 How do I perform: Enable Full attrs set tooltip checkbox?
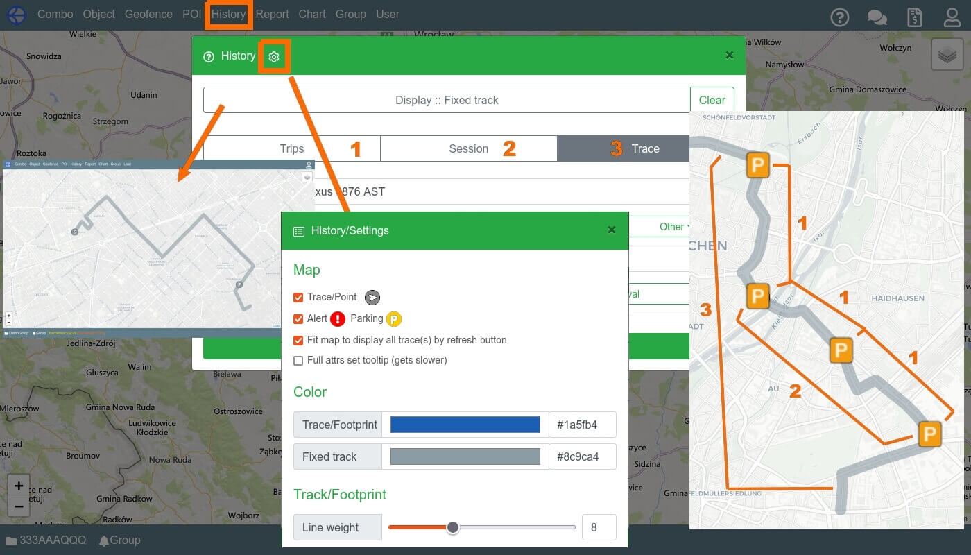[x=298, y=361]
